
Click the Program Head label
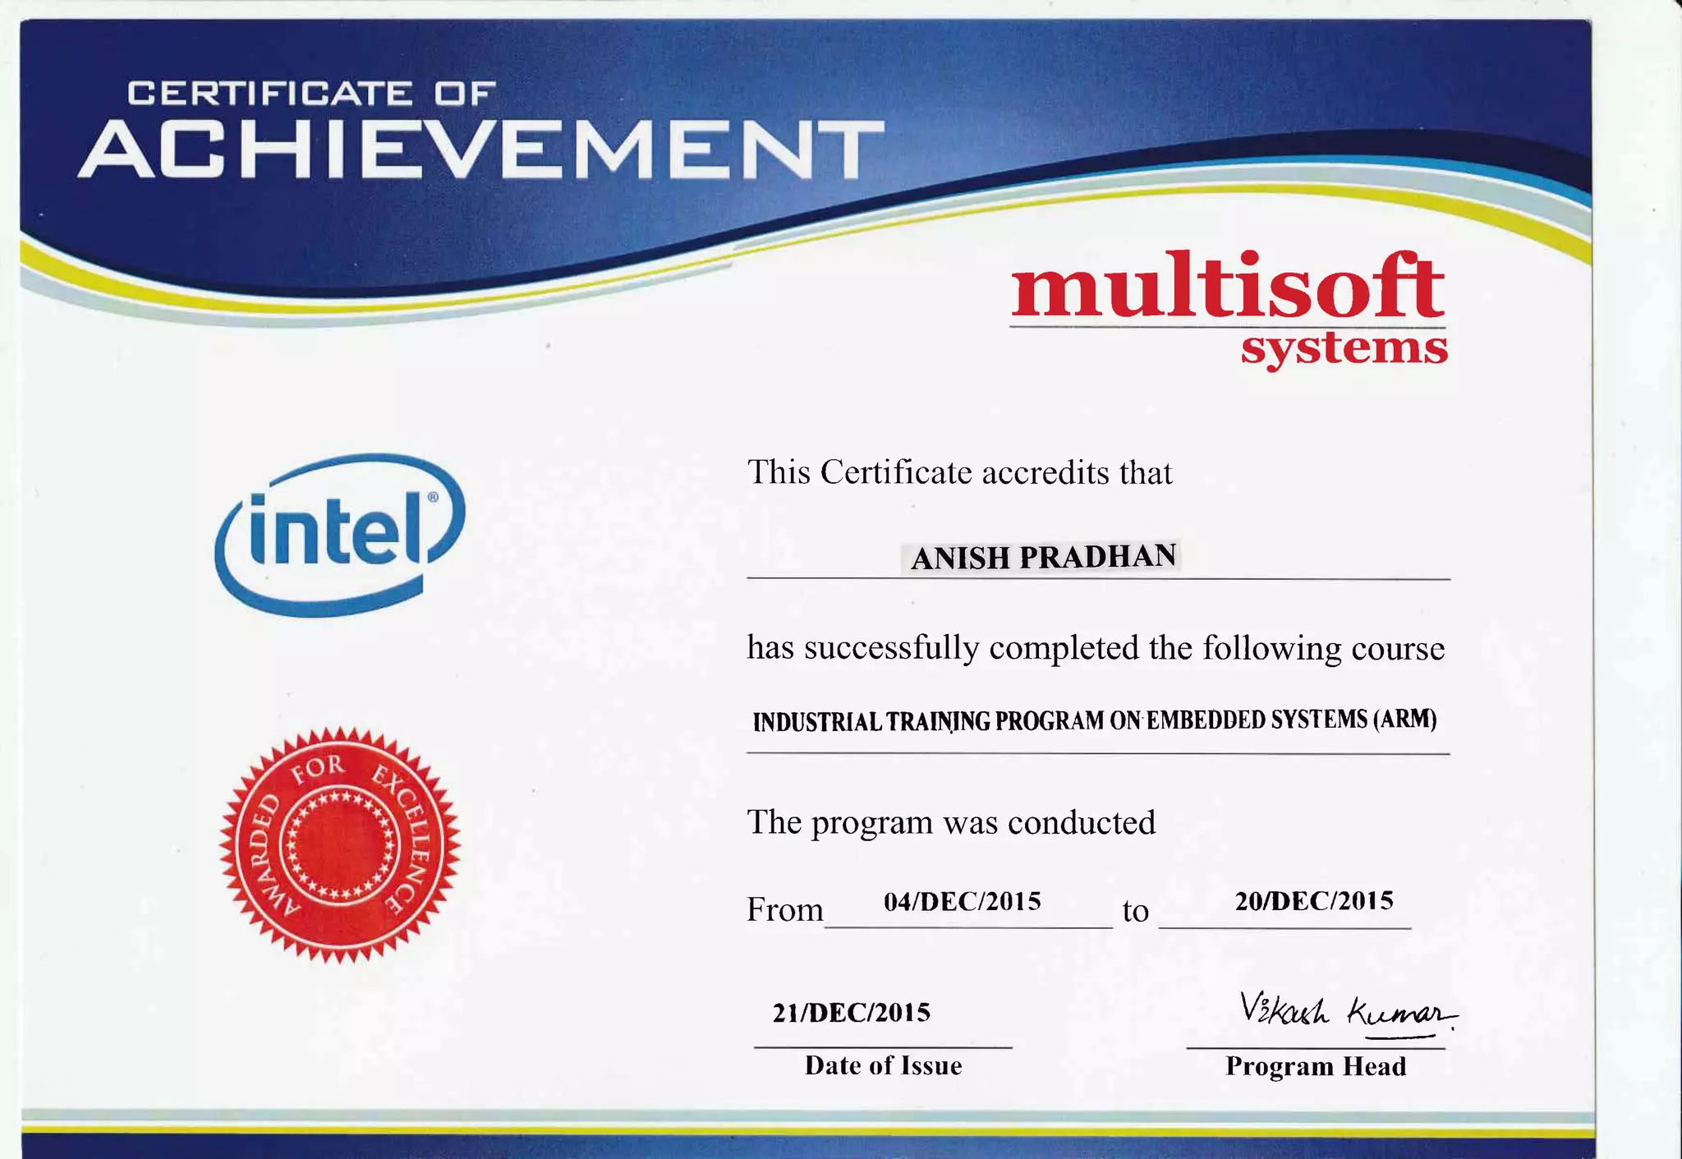click(x=1316, y=1066)
